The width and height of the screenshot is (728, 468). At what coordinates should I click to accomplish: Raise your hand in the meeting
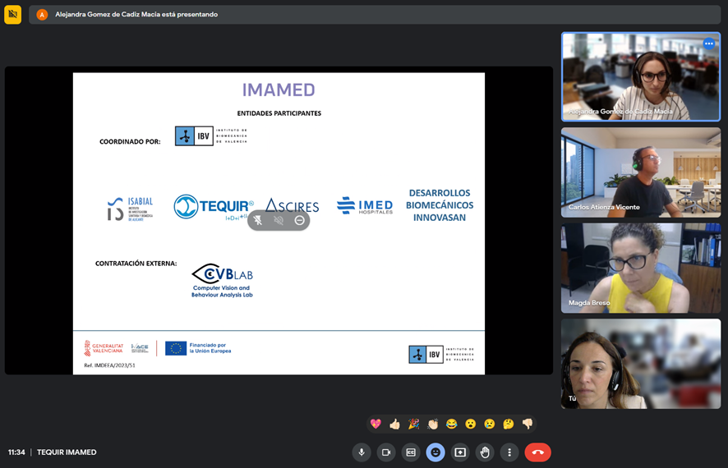pyautogui.click(x=485, y=452)
